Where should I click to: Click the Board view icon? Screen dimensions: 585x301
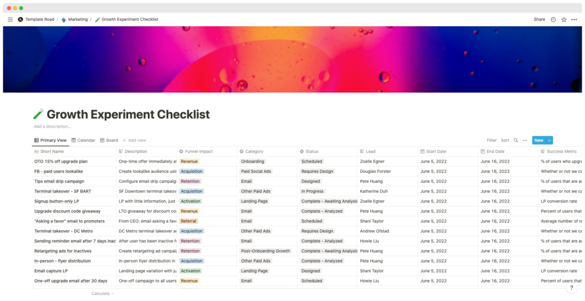(x=102, y=140)
